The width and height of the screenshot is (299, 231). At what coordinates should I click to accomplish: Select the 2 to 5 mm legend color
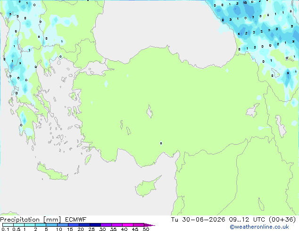[41, 225]
